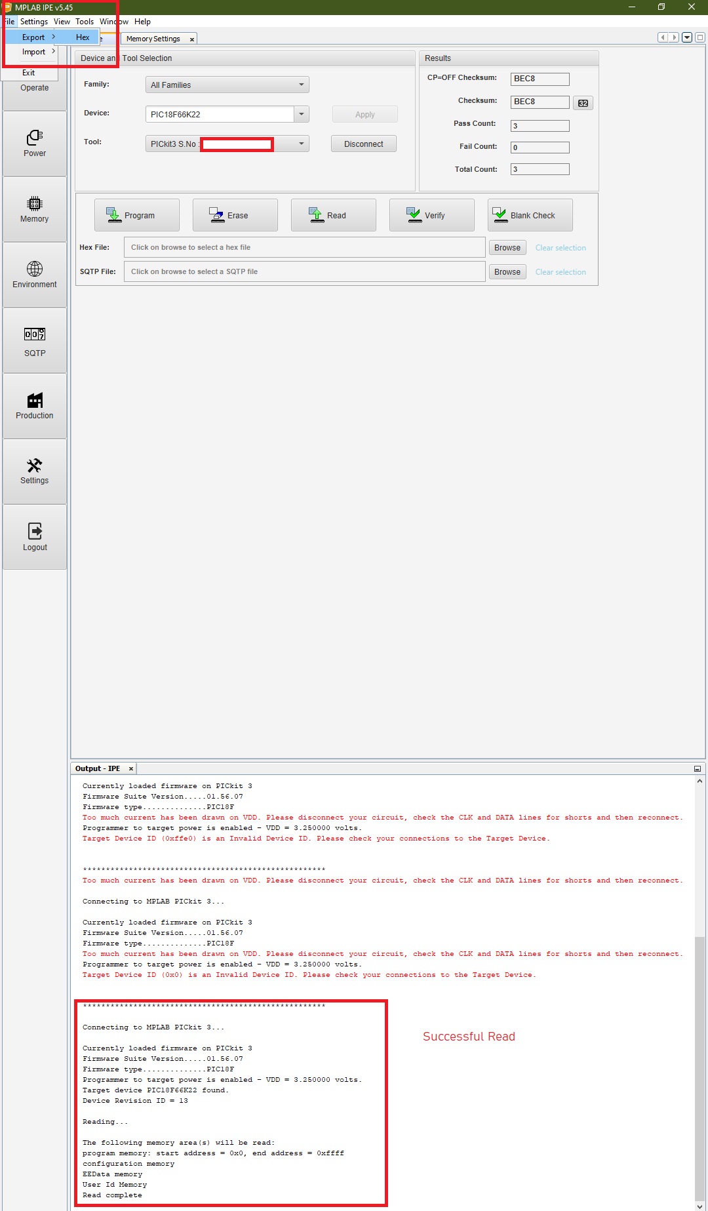Click 'Target device PIC18F66K22 found.' line
Screen dimensions: 708x1211
coord(155,1090)
